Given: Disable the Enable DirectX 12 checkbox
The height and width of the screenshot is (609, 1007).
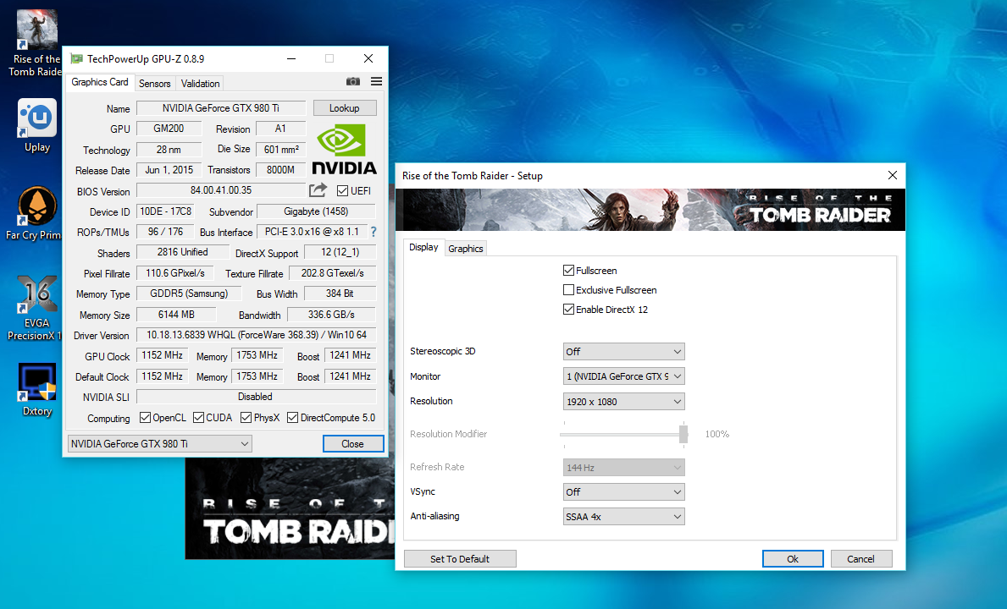Looking at the screenshot, I should click(568, 310).
